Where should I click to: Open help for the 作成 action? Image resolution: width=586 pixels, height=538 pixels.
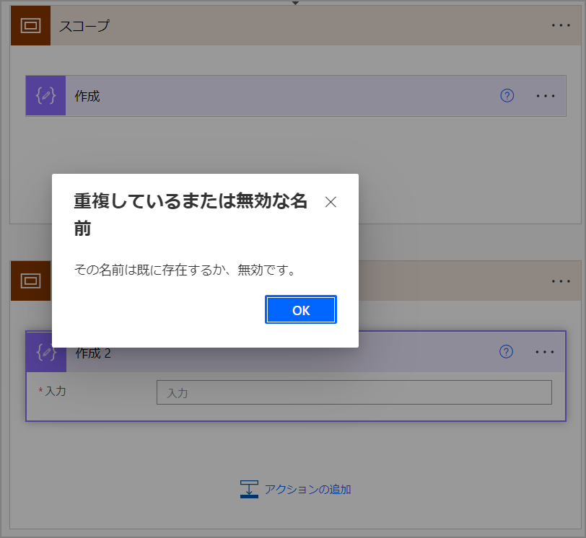pos(507,96)
